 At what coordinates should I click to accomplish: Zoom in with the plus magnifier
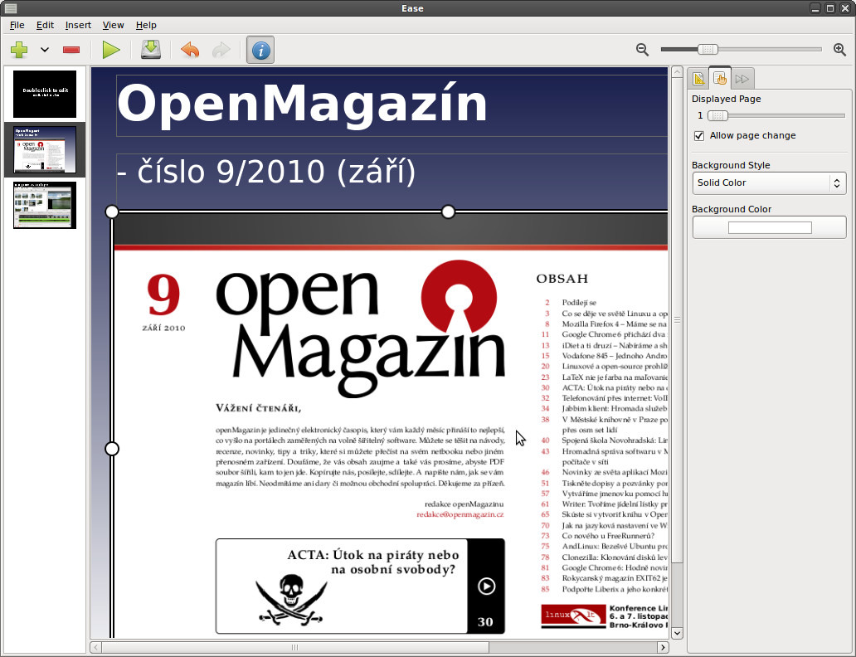point(840,49)
